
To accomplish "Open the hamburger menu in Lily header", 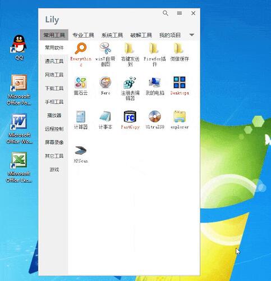I will click(x=180, y=13).
